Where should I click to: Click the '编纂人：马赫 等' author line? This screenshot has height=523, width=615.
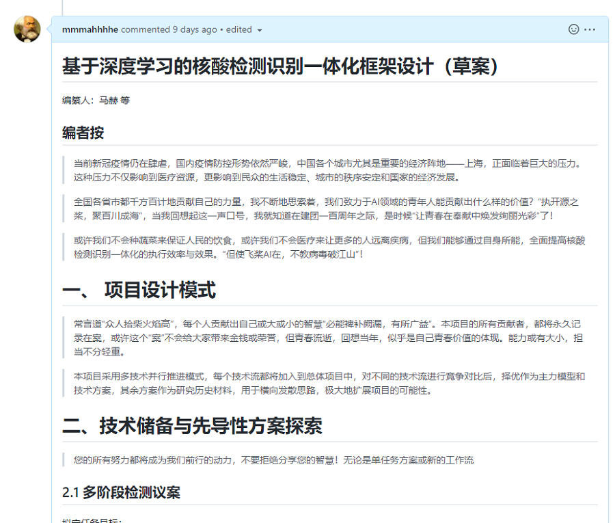(96, 100)
